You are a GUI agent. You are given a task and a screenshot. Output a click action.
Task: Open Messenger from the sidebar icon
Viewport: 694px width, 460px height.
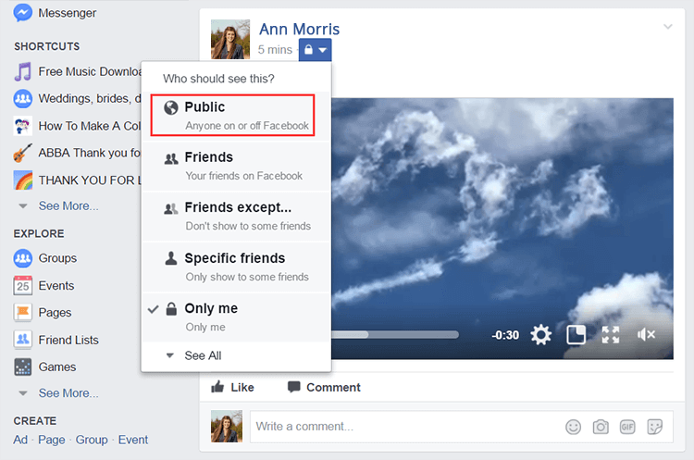click(22, 13)
